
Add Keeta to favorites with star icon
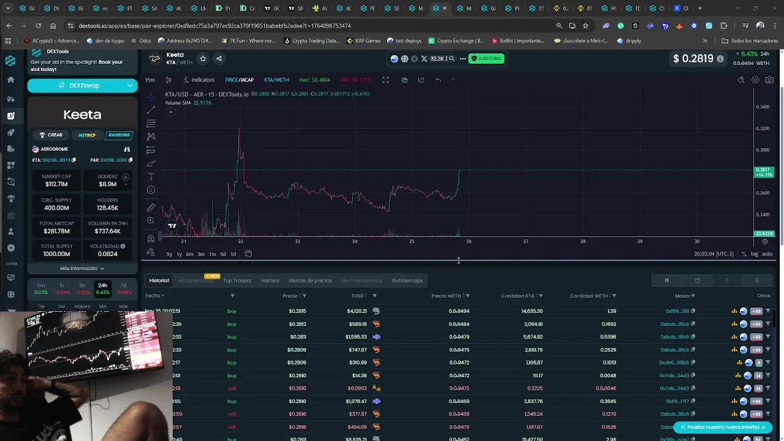(x=203, y=59)
